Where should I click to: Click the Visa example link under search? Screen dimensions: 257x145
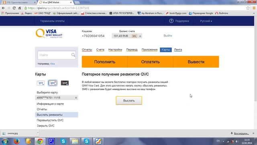(x=53, y=64)
